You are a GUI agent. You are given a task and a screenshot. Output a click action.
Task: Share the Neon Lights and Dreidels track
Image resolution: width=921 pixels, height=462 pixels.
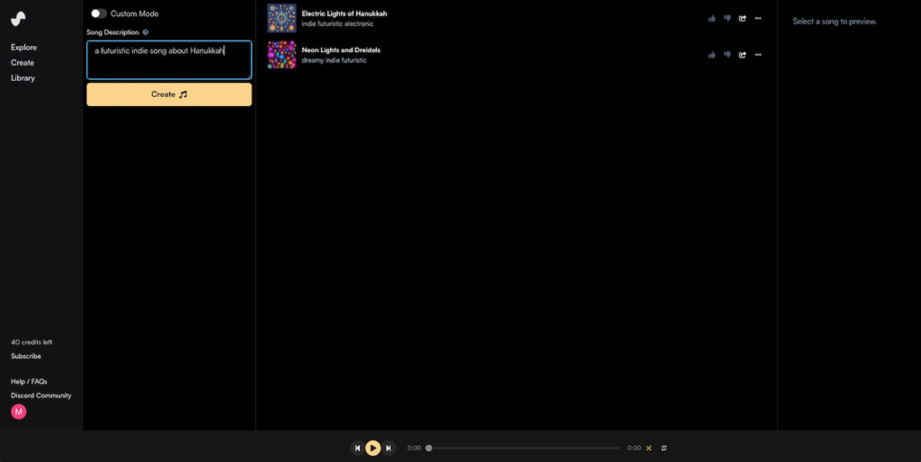coord(742,55)
